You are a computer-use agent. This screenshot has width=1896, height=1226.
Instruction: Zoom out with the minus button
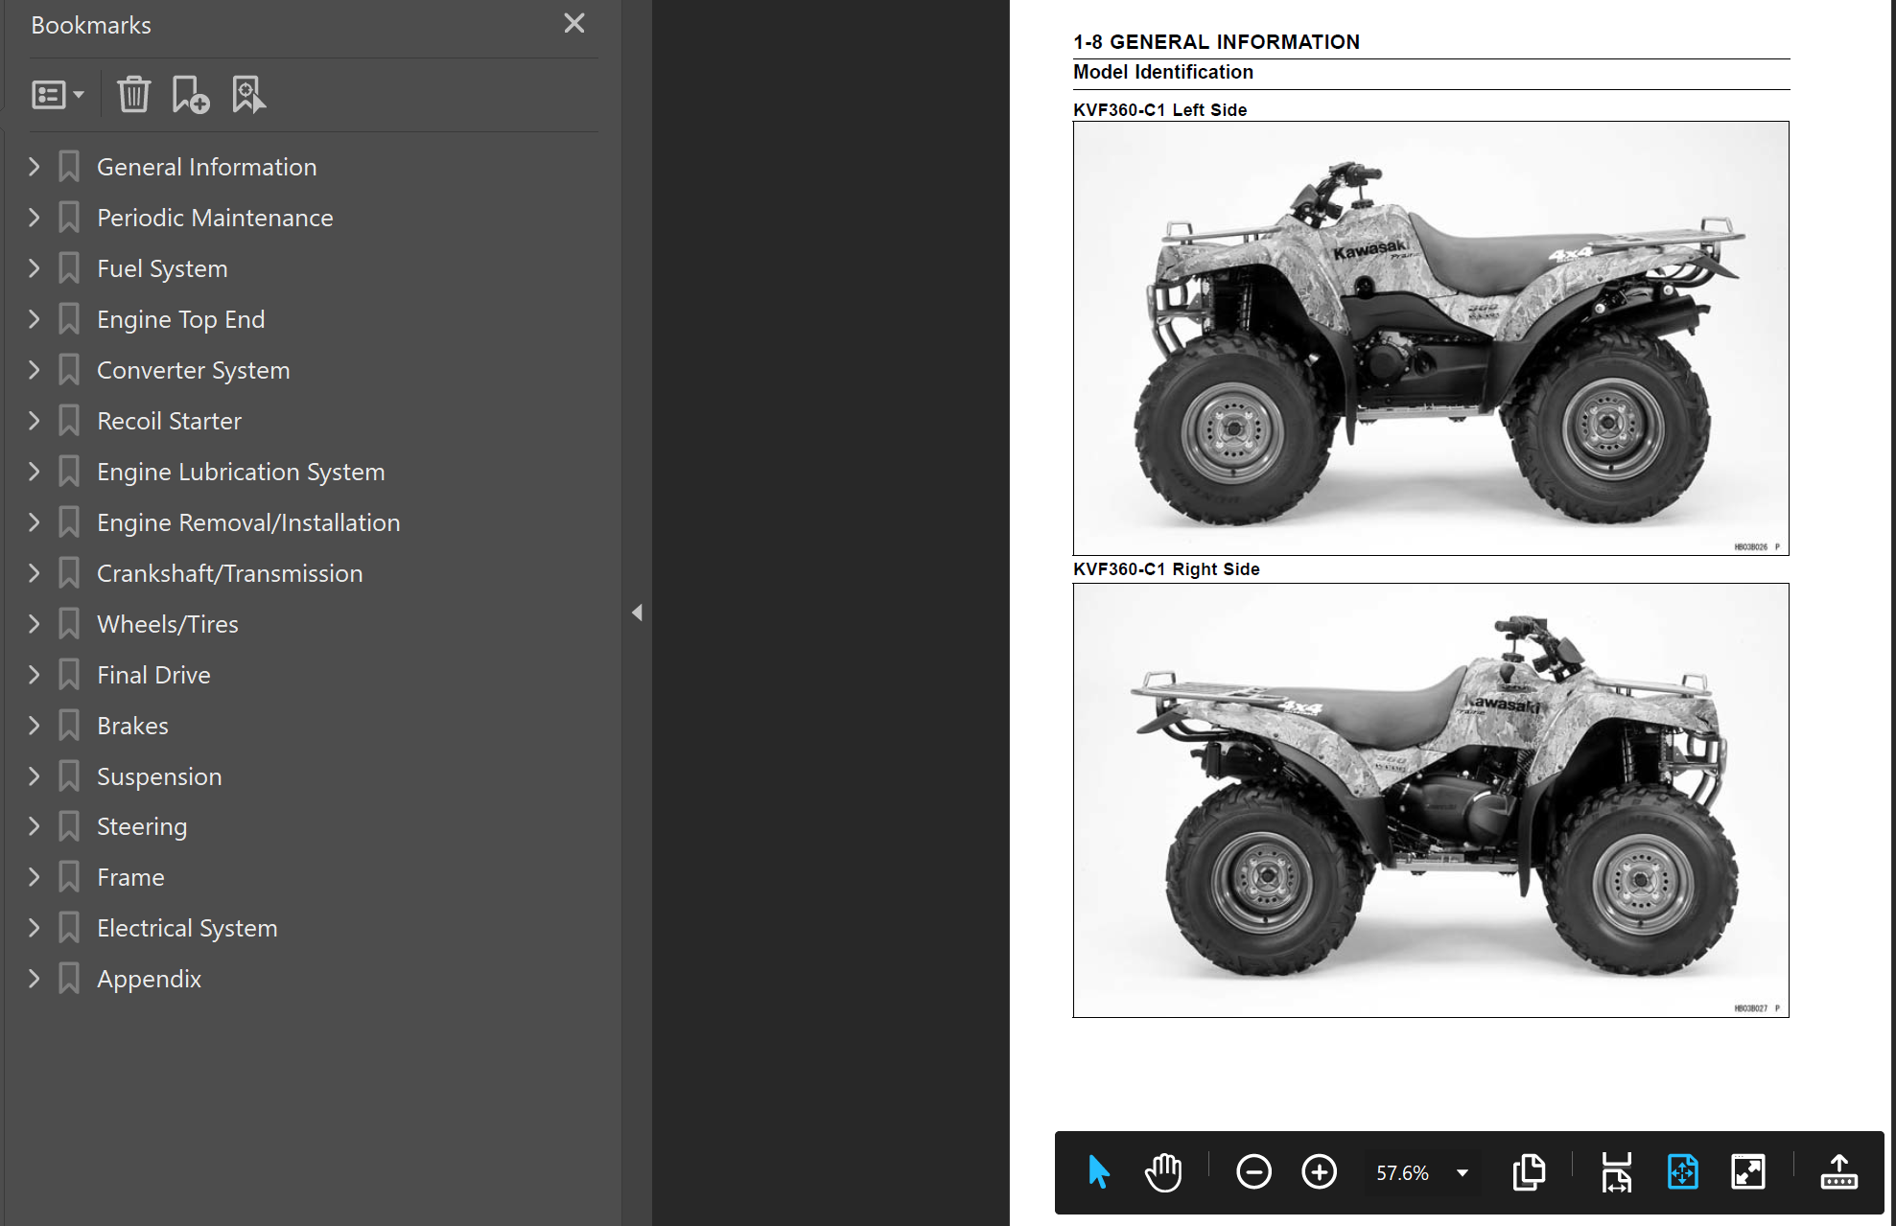pyautogui.click(x=1253, y=1171)
